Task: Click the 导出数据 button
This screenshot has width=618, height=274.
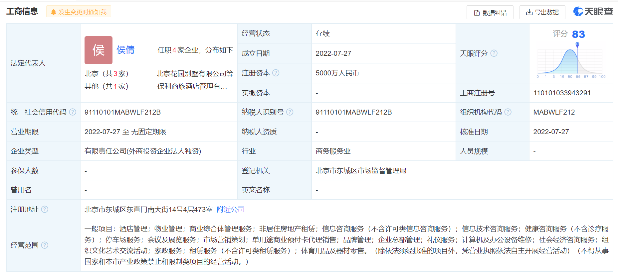Action: 542,13
